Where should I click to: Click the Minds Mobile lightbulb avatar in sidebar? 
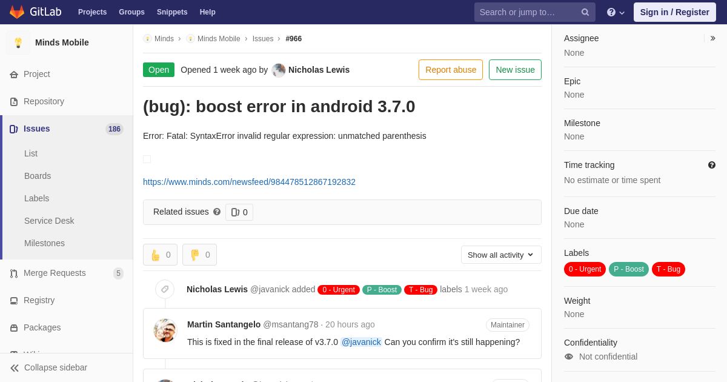18,42
